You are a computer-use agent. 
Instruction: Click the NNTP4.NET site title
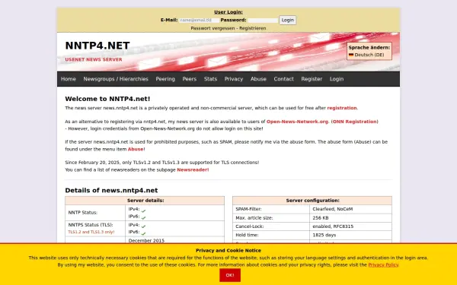(97, 46)
